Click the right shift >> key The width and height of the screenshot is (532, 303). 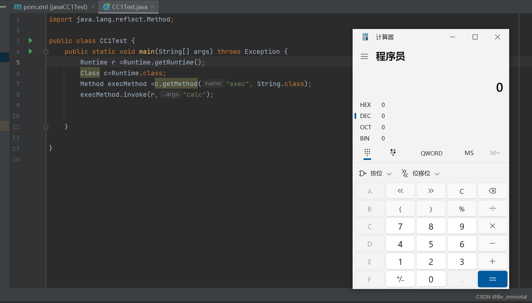point(431,191)
